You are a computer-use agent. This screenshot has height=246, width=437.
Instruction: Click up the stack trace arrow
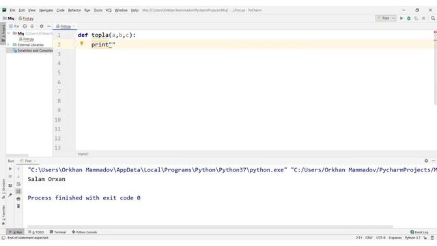[18, 169]
